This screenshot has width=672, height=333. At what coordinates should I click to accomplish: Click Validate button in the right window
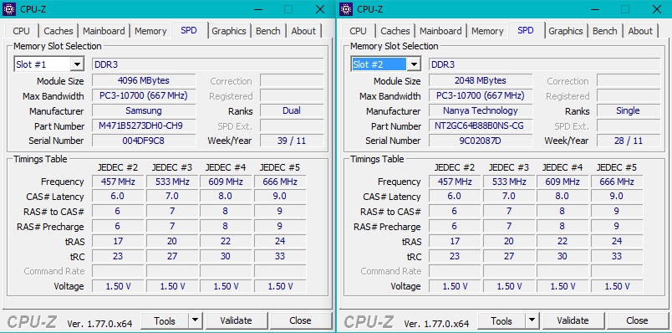tap(573, 320)
